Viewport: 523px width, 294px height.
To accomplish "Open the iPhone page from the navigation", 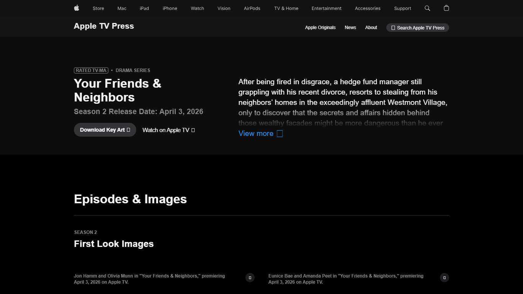I will tap(170, 8).
